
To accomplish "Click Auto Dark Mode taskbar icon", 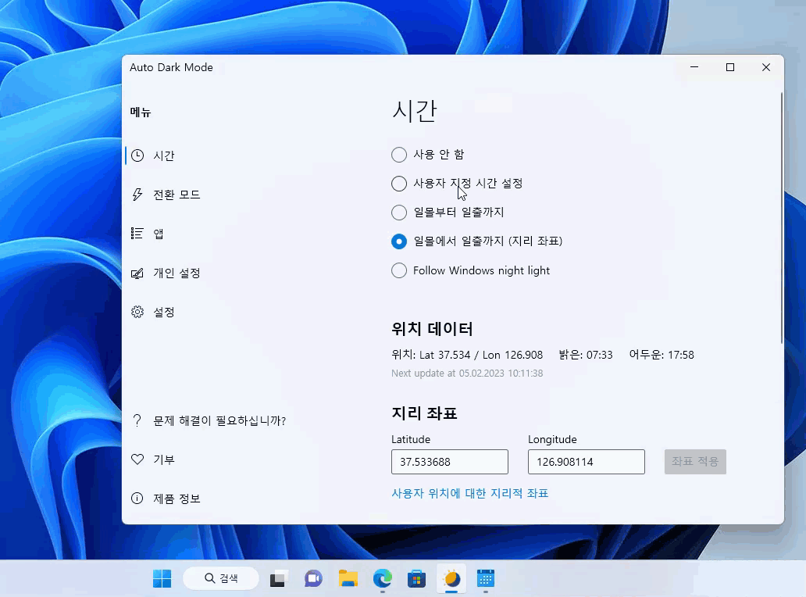I will (452, 579).
